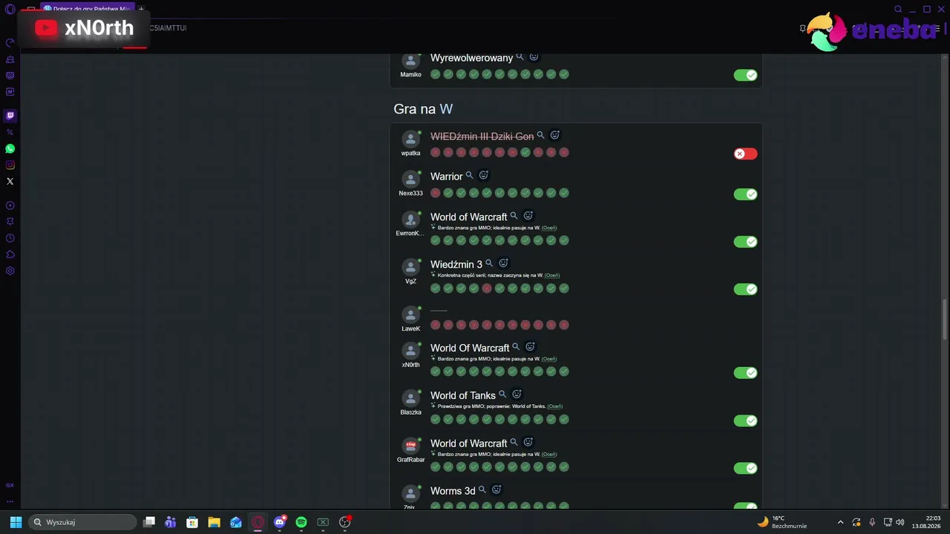This screenshot has height=534, width=950.
Task: React with emoji to the Warrior answer
Action: point(483,176)
